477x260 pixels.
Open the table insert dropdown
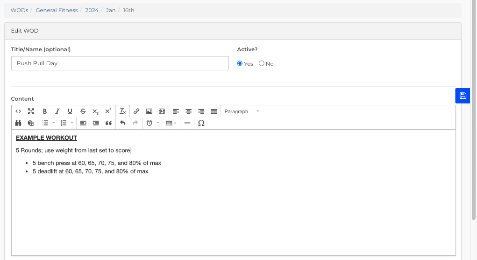171,123
